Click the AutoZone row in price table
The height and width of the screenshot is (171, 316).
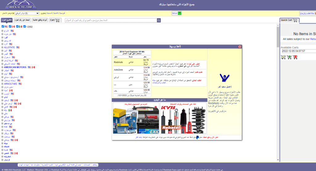point(132,70)
